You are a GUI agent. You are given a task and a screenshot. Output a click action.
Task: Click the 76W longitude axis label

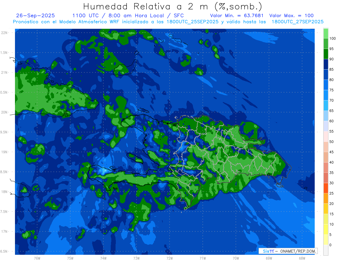(x=37, y=258)
